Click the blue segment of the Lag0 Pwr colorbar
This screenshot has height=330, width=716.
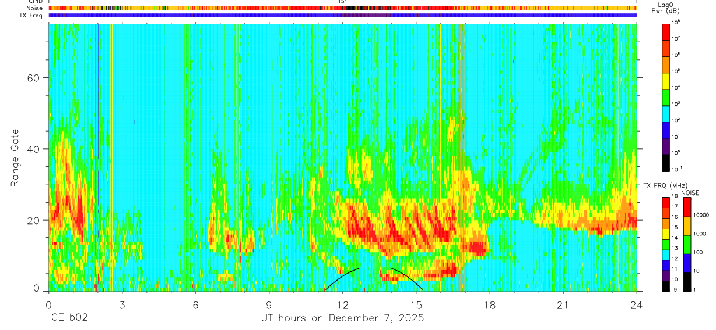665,130
